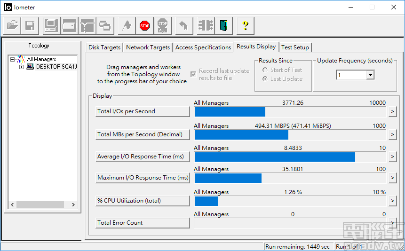Viewport: 405px width, 251px height.
Task: Open Update Frequency seconds dropdown
Action: 370,75
